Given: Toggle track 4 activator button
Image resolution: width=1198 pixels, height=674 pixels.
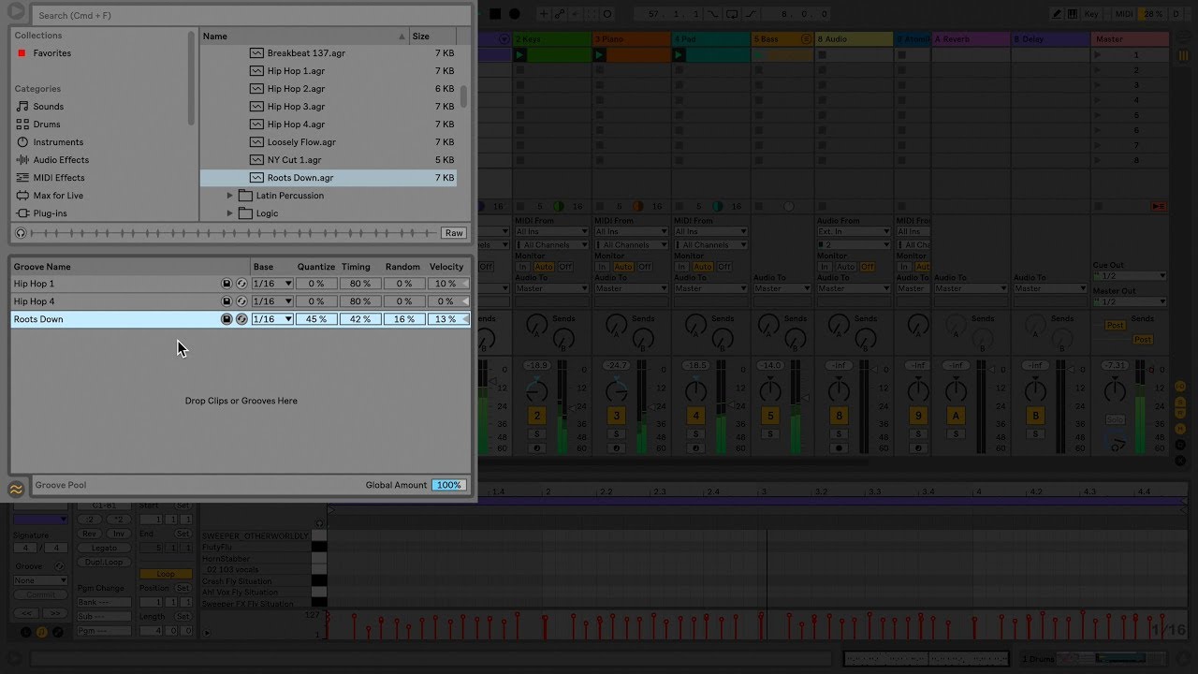Looking at the screenshot, I should [x=695, y=416].
